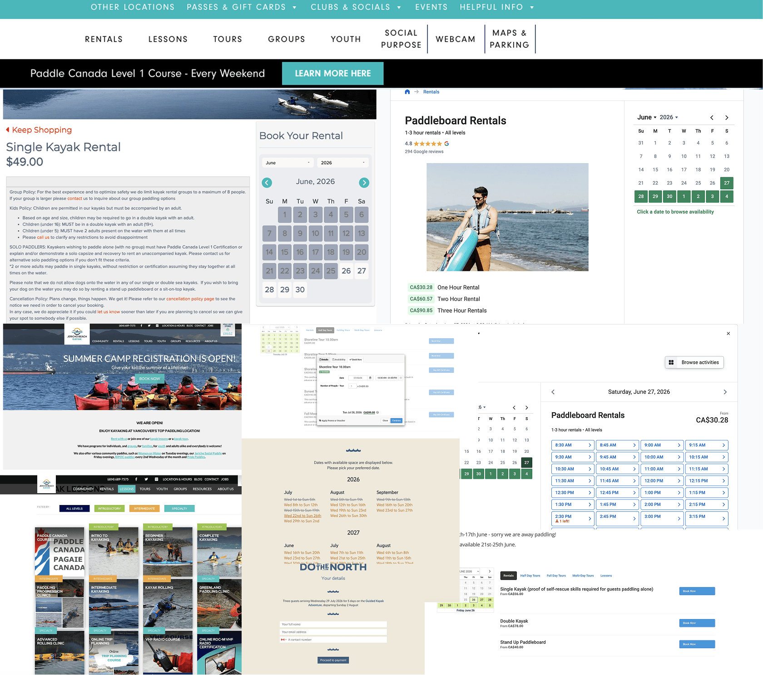The image size is (763, 675).
Task: Click the Keep Shopping back arrow link
Action: (x=39, y=130)
